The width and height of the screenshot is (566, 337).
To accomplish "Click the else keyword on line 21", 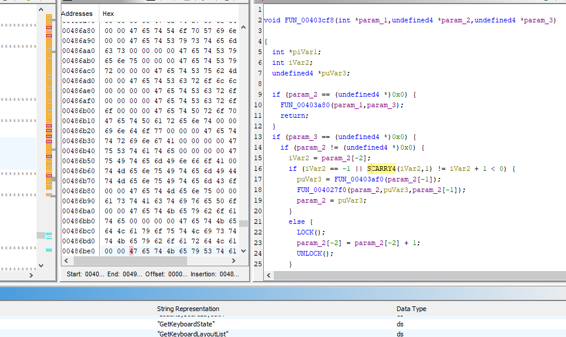I will coord(297,222).
